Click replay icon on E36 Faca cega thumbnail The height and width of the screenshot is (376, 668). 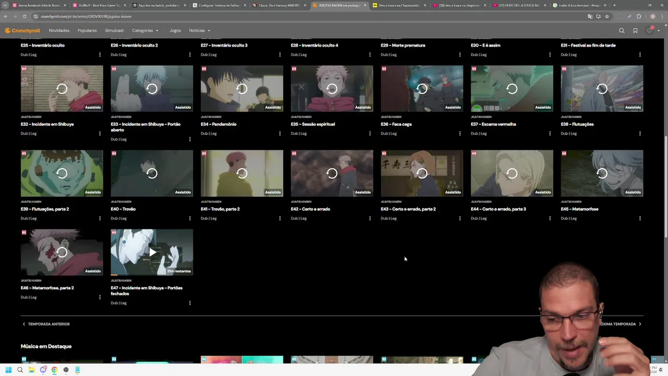tap(422, 89)
